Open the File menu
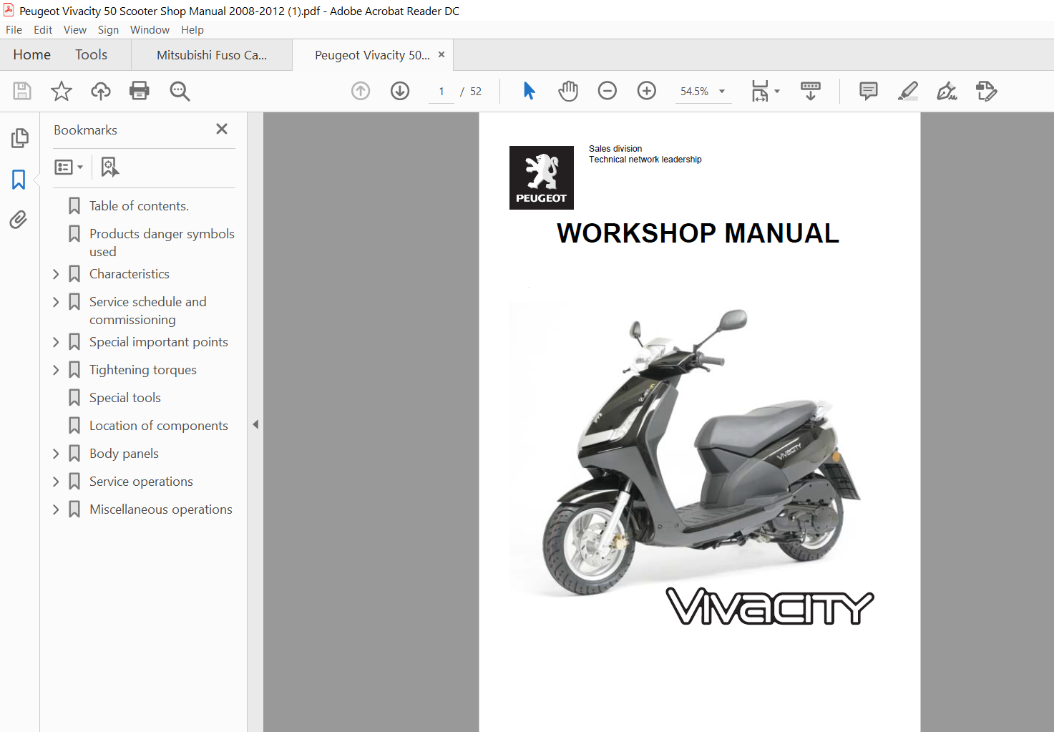This screenshot has width=1054, height=732. tap(14, 30)
